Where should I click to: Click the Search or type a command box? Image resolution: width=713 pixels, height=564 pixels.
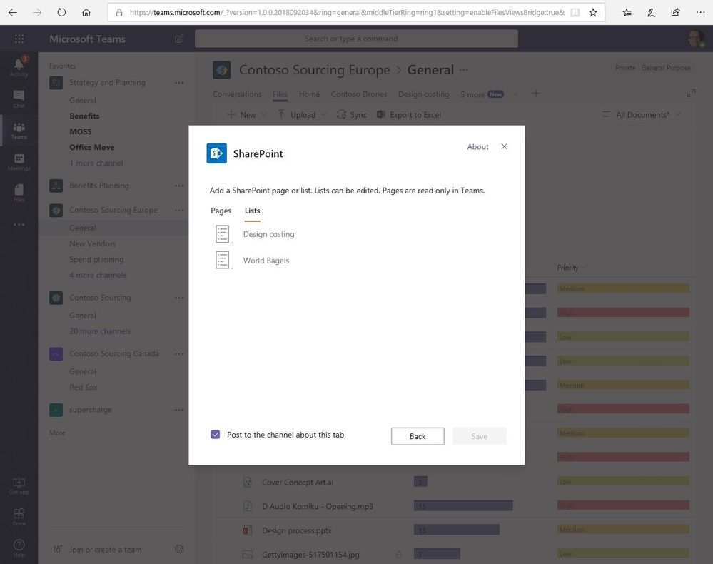356,39
